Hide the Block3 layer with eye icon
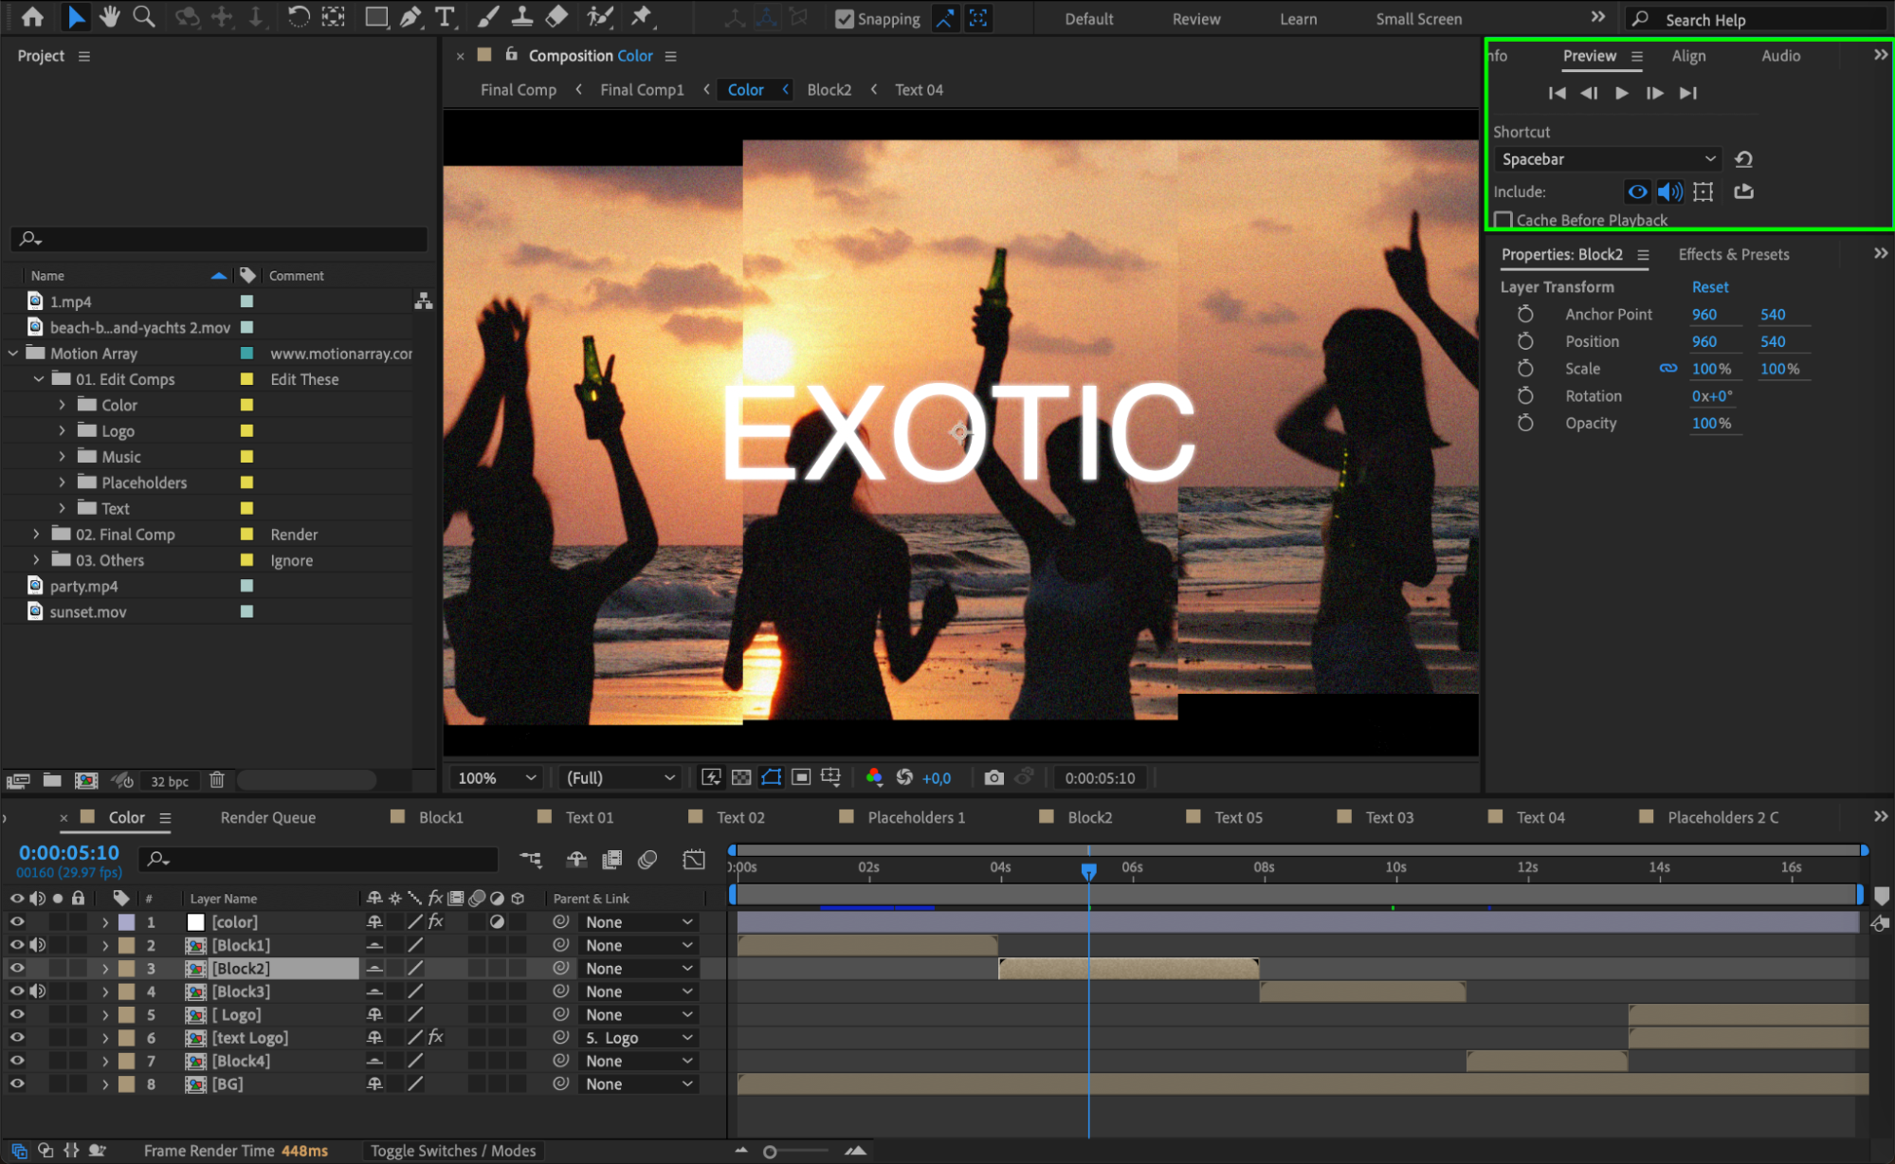 point(17,991)
